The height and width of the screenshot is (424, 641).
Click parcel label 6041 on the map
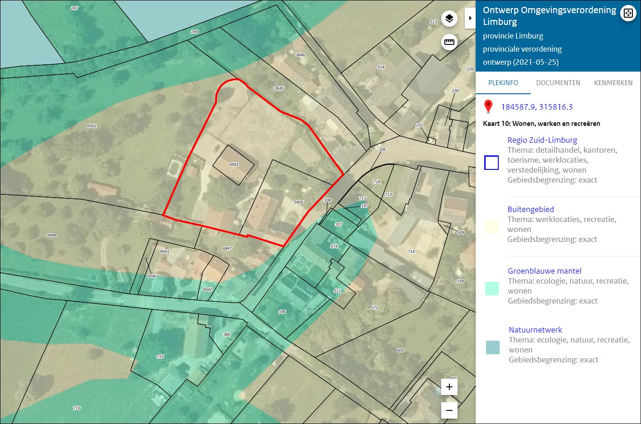164,251
